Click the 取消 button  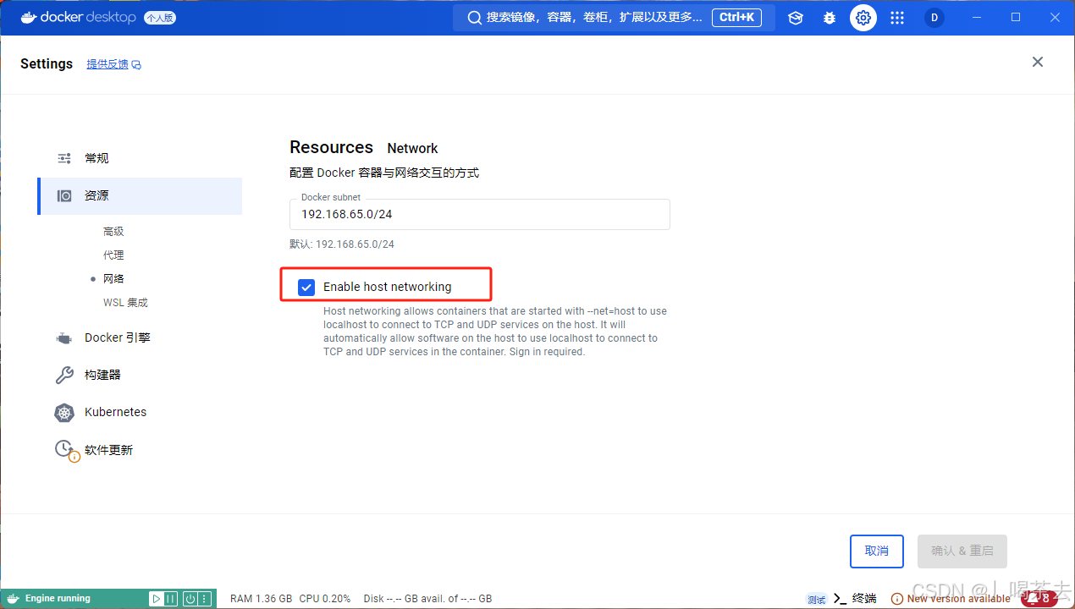[x=876, y=551]
